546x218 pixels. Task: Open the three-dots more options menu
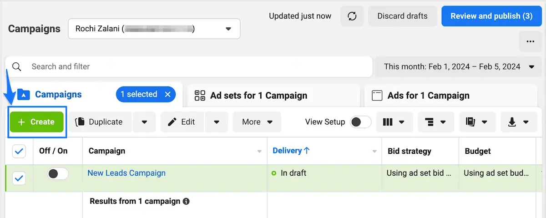pos(530,41)
